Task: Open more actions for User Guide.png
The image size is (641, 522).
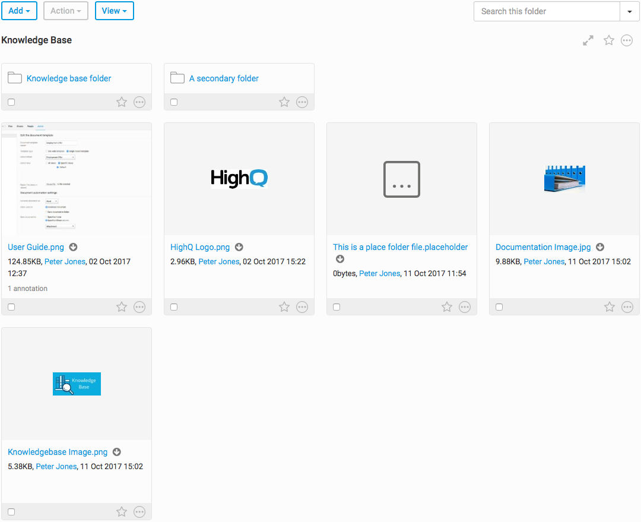Action: [x=139, y=307]
